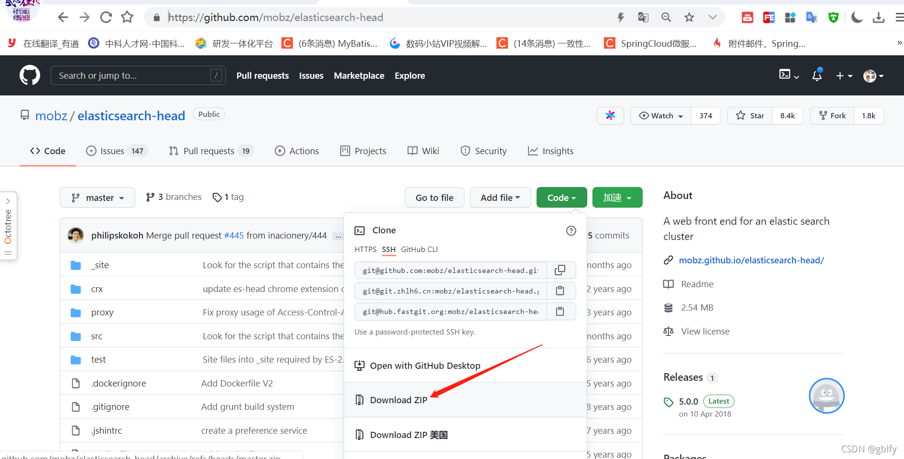The width and height of the screenshot is (904, 459).
Task: Copy the git@github.com SSH URL
Action: point(560,270)
